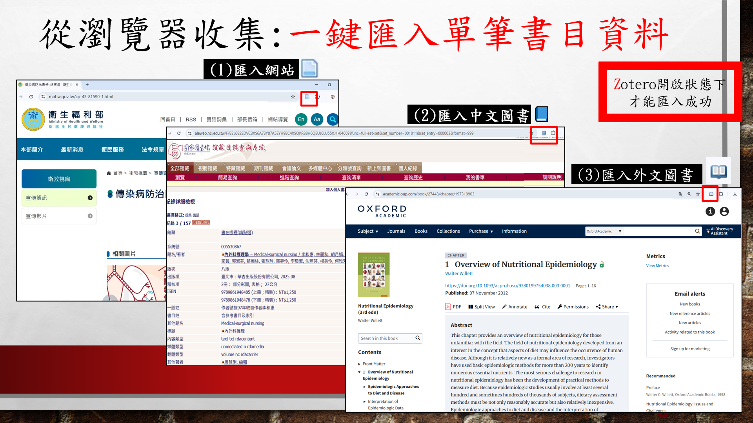
Task: Select 便民服務 in MOHW main menu
Action: pyautogui.click(x=113, y=150)
